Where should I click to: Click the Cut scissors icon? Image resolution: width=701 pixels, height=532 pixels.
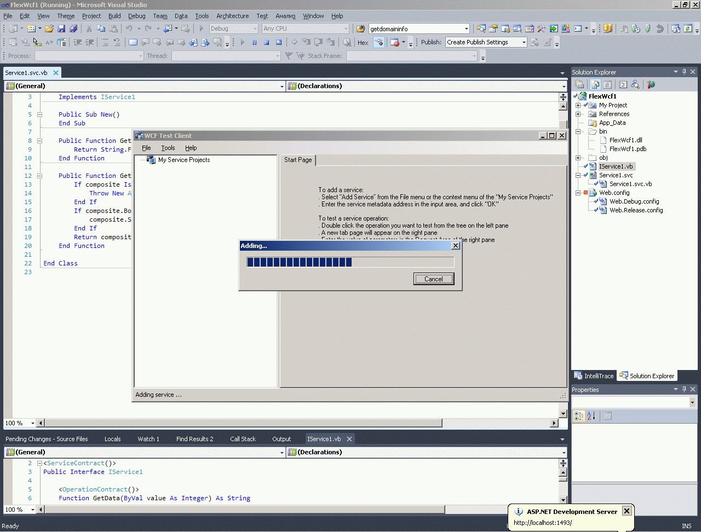[x=89, y=28]
